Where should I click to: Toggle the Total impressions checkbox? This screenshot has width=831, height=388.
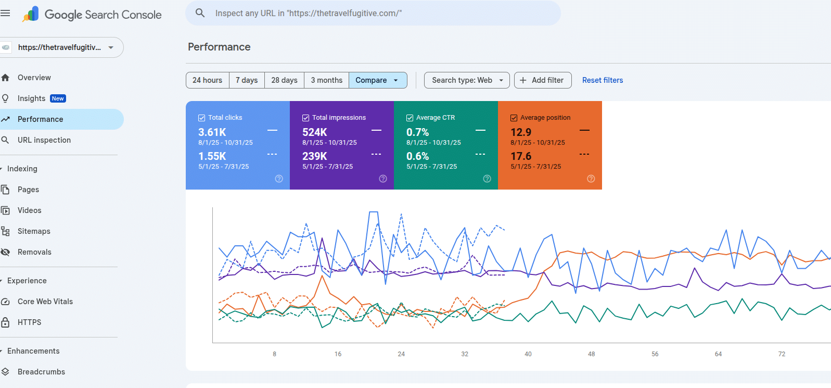[x=306, y=118]
